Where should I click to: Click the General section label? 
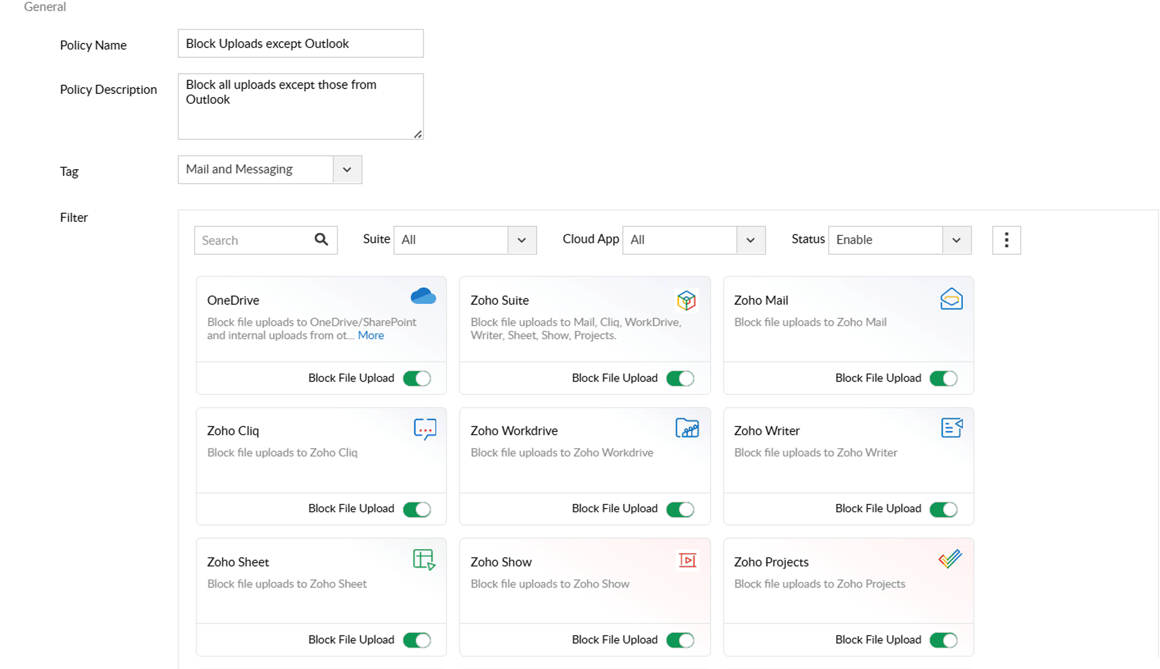[44, 7]
